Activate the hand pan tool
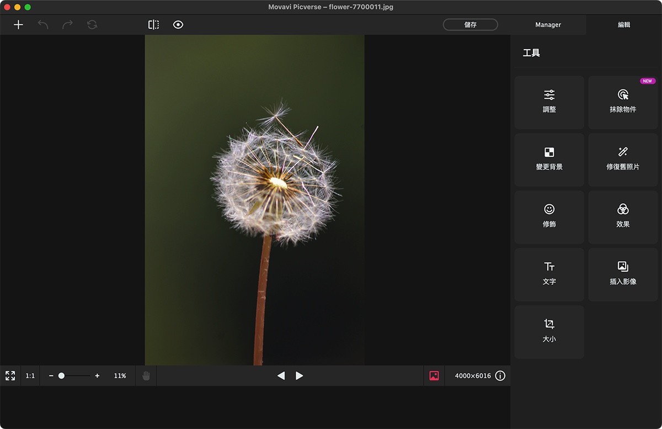This screenshot has height=429, width=662. point(146,375)
